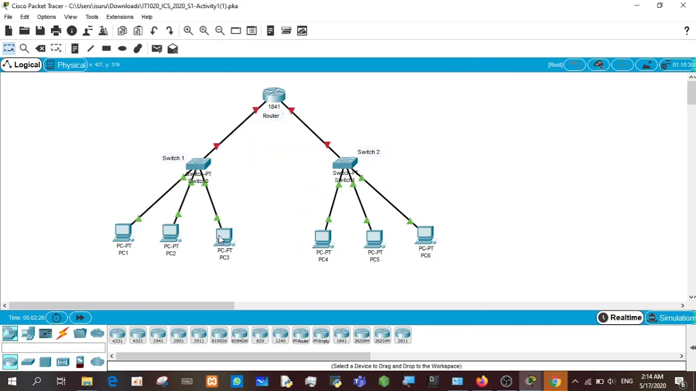
Task: Zoom out of the workspace
Action: [x=220, y=31]
